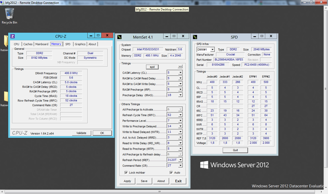Screen dimensions: 328x194
Task: Click the Version 1.64.2.x64 text in CPU-Z
Action: 42,134
